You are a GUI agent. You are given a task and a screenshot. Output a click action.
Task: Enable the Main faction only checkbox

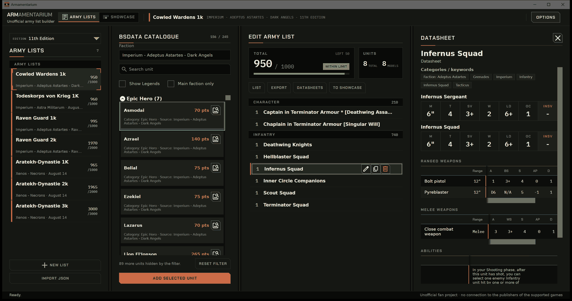171,84
